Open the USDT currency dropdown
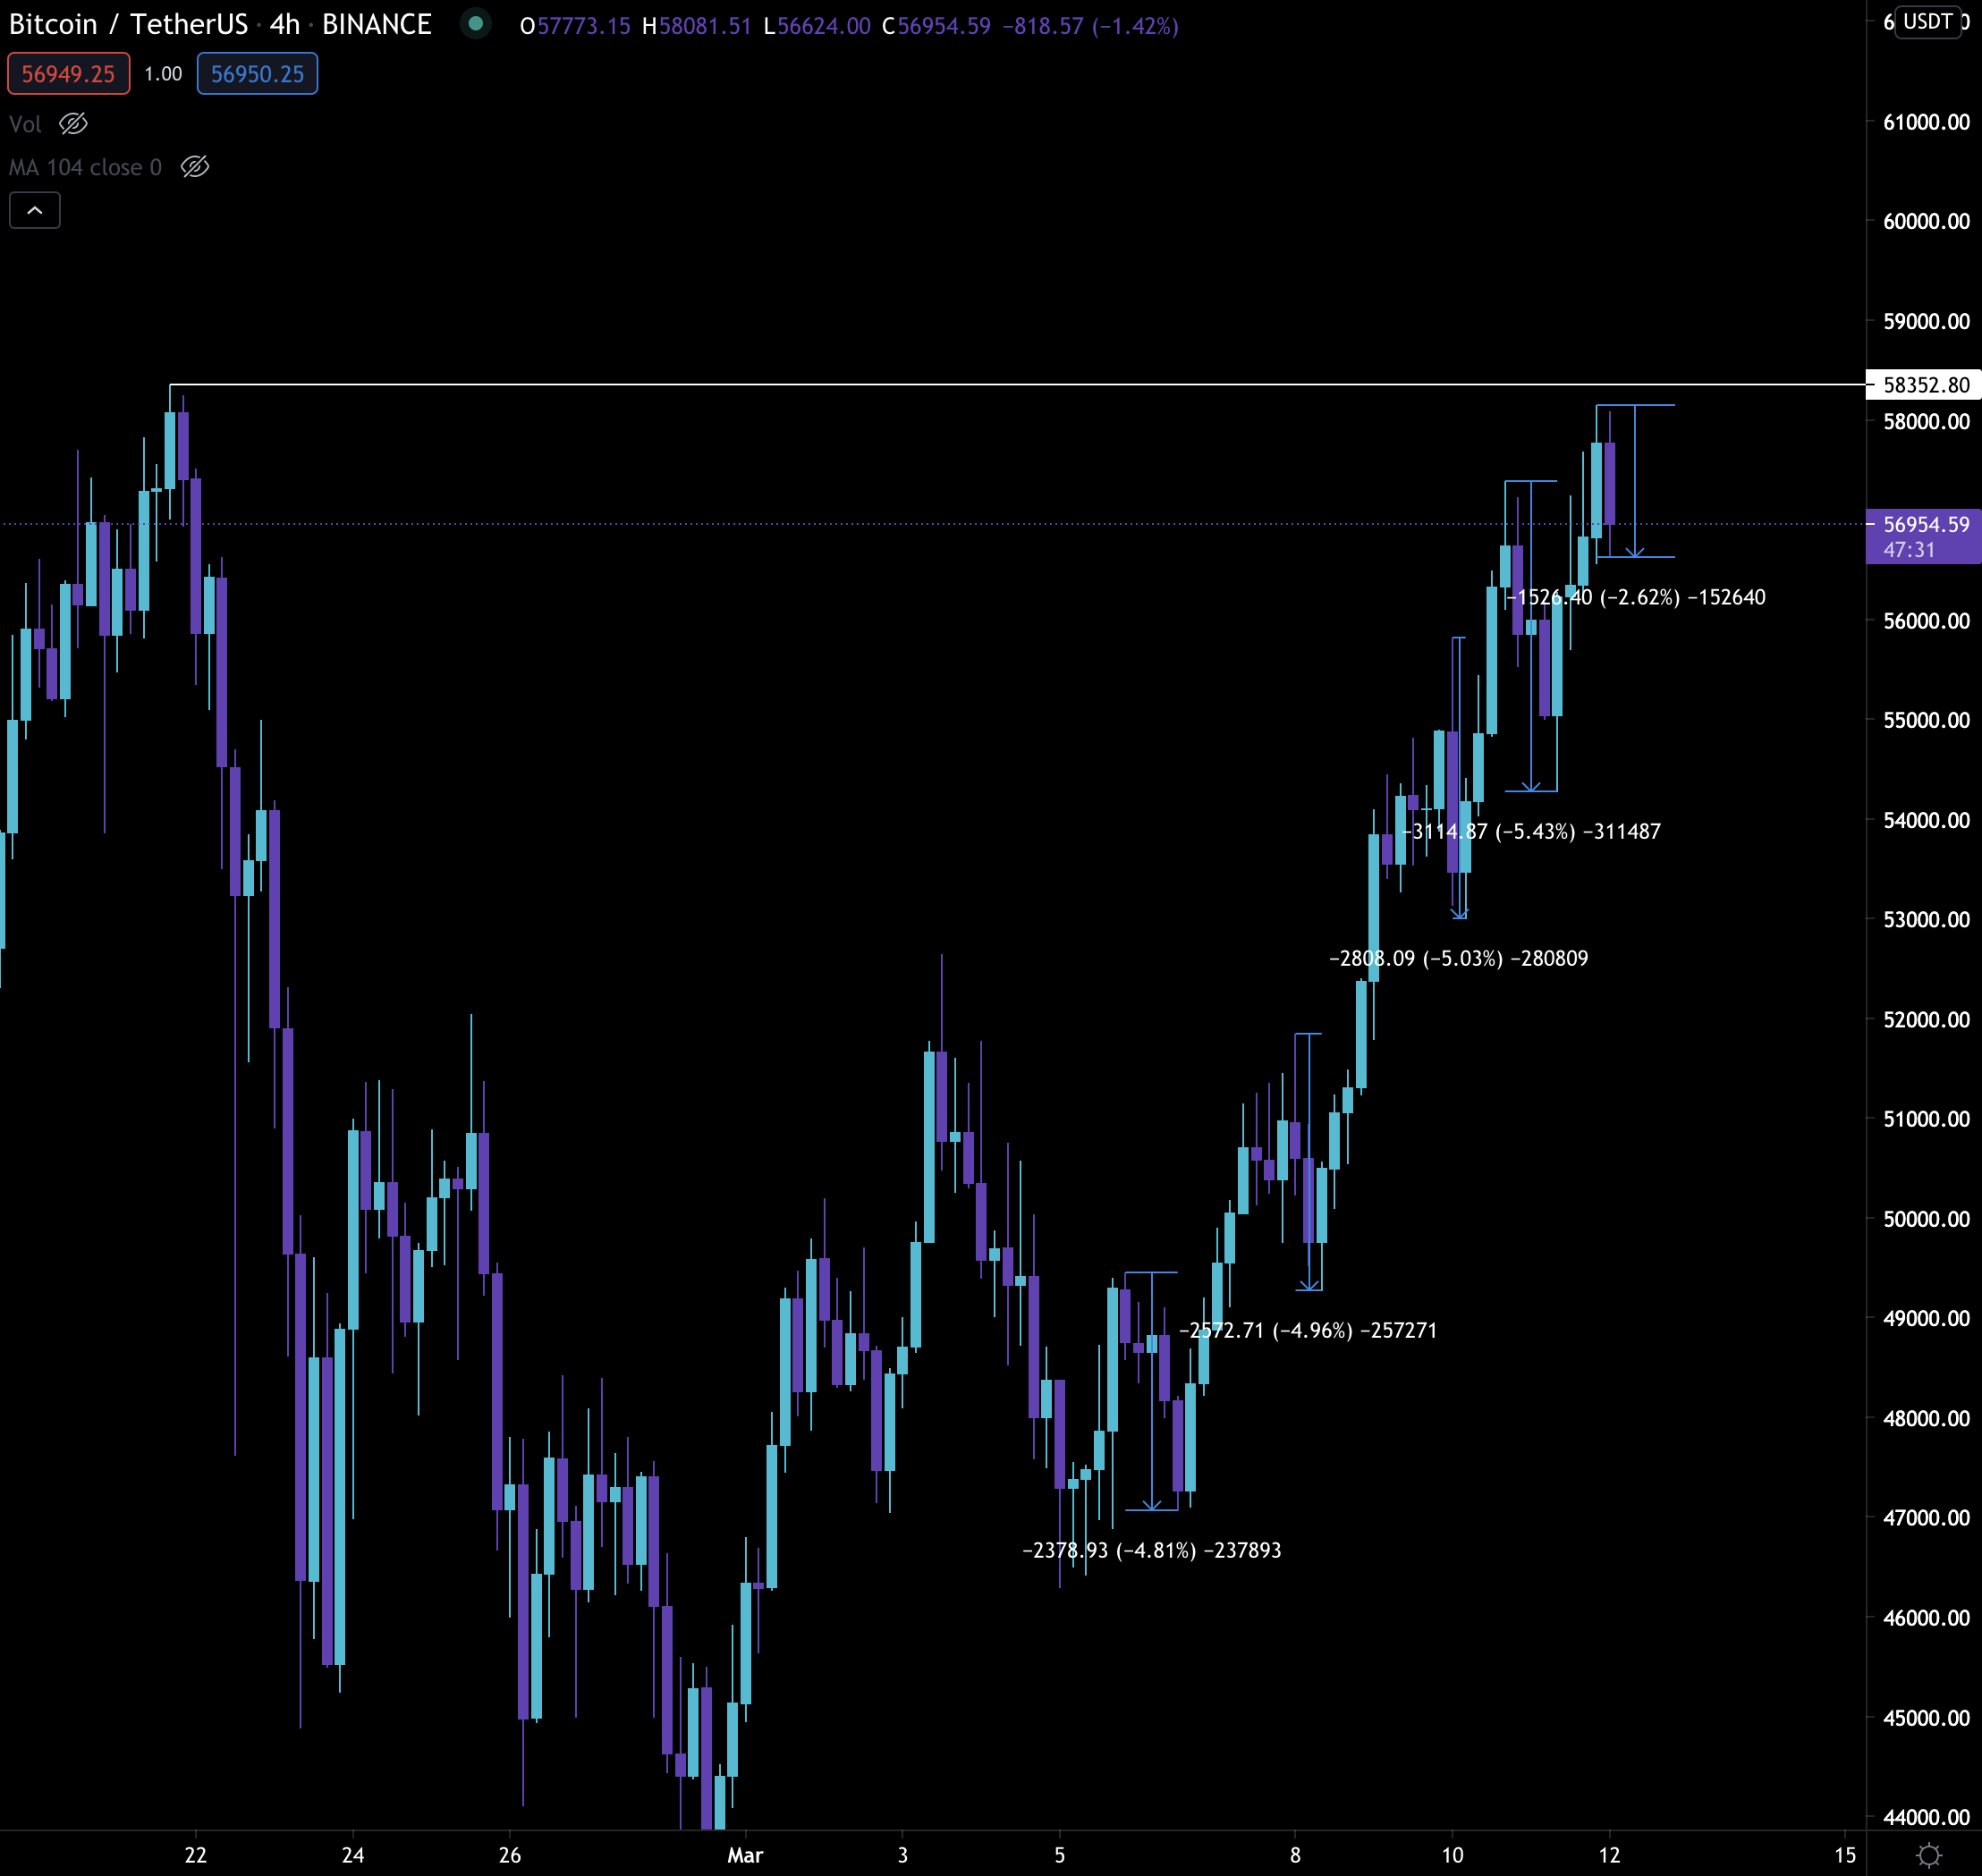Viewport: 1982px width, 1876px height. 1927,21
